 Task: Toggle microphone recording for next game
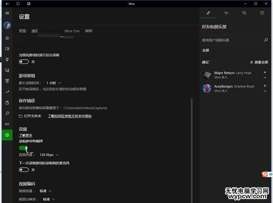tap(24, 170)
